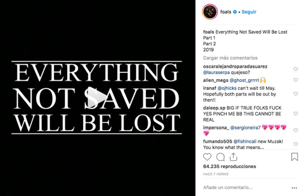Like daleep.sp's BIG IF TRUE comment
Viewport: 305px width, 196px height.
pos(296,114)
